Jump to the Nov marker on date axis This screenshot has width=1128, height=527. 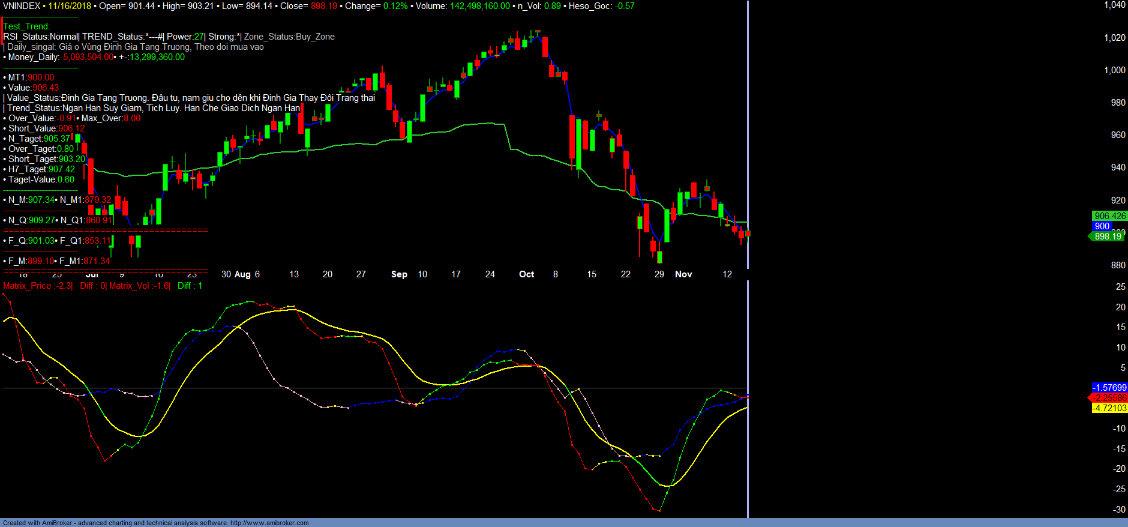click(x=683, y=274)
